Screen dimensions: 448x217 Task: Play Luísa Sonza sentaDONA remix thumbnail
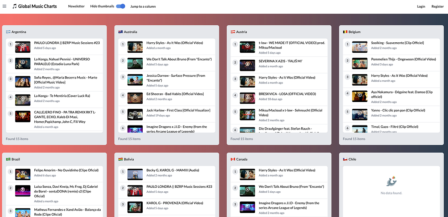(23, 190)
